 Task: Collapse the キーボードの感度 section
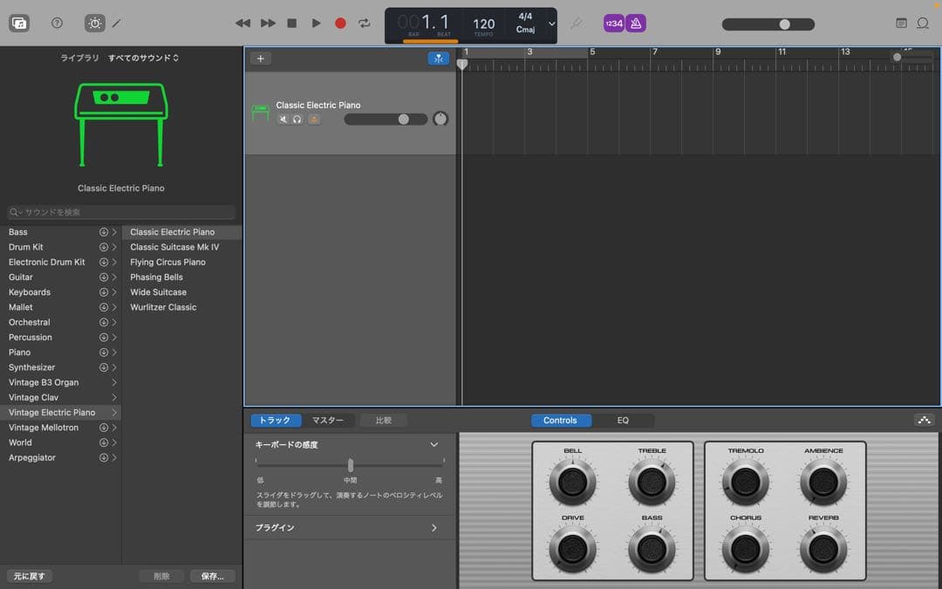click(x=433, y=445)
